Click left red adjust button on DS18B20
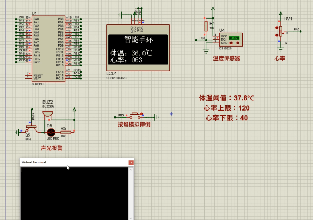The height and width of the screenshot is (220, 313). [232, 43]
